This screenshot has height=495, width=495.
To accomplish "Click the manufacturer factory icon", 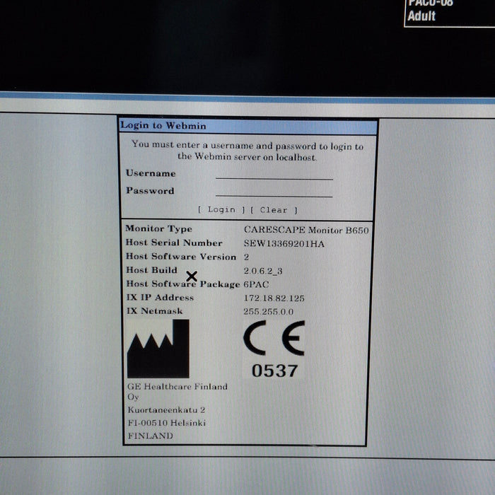I will pos(158,349).
